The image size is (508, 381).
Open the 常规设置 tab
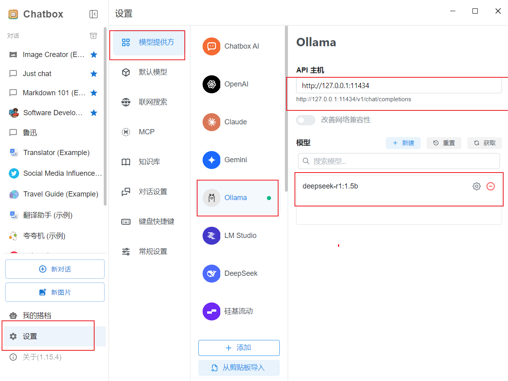tap(148, 251)
